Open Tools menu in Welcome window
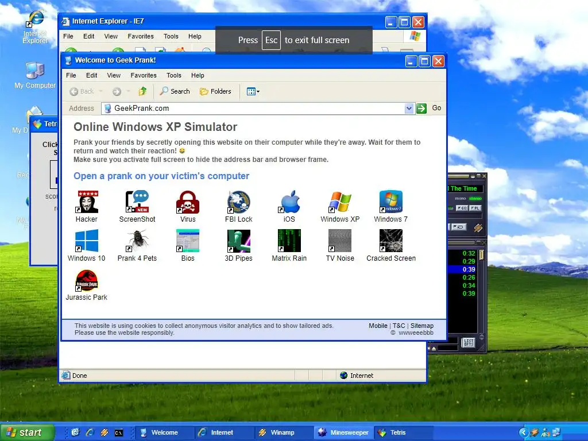 [173, 75]
